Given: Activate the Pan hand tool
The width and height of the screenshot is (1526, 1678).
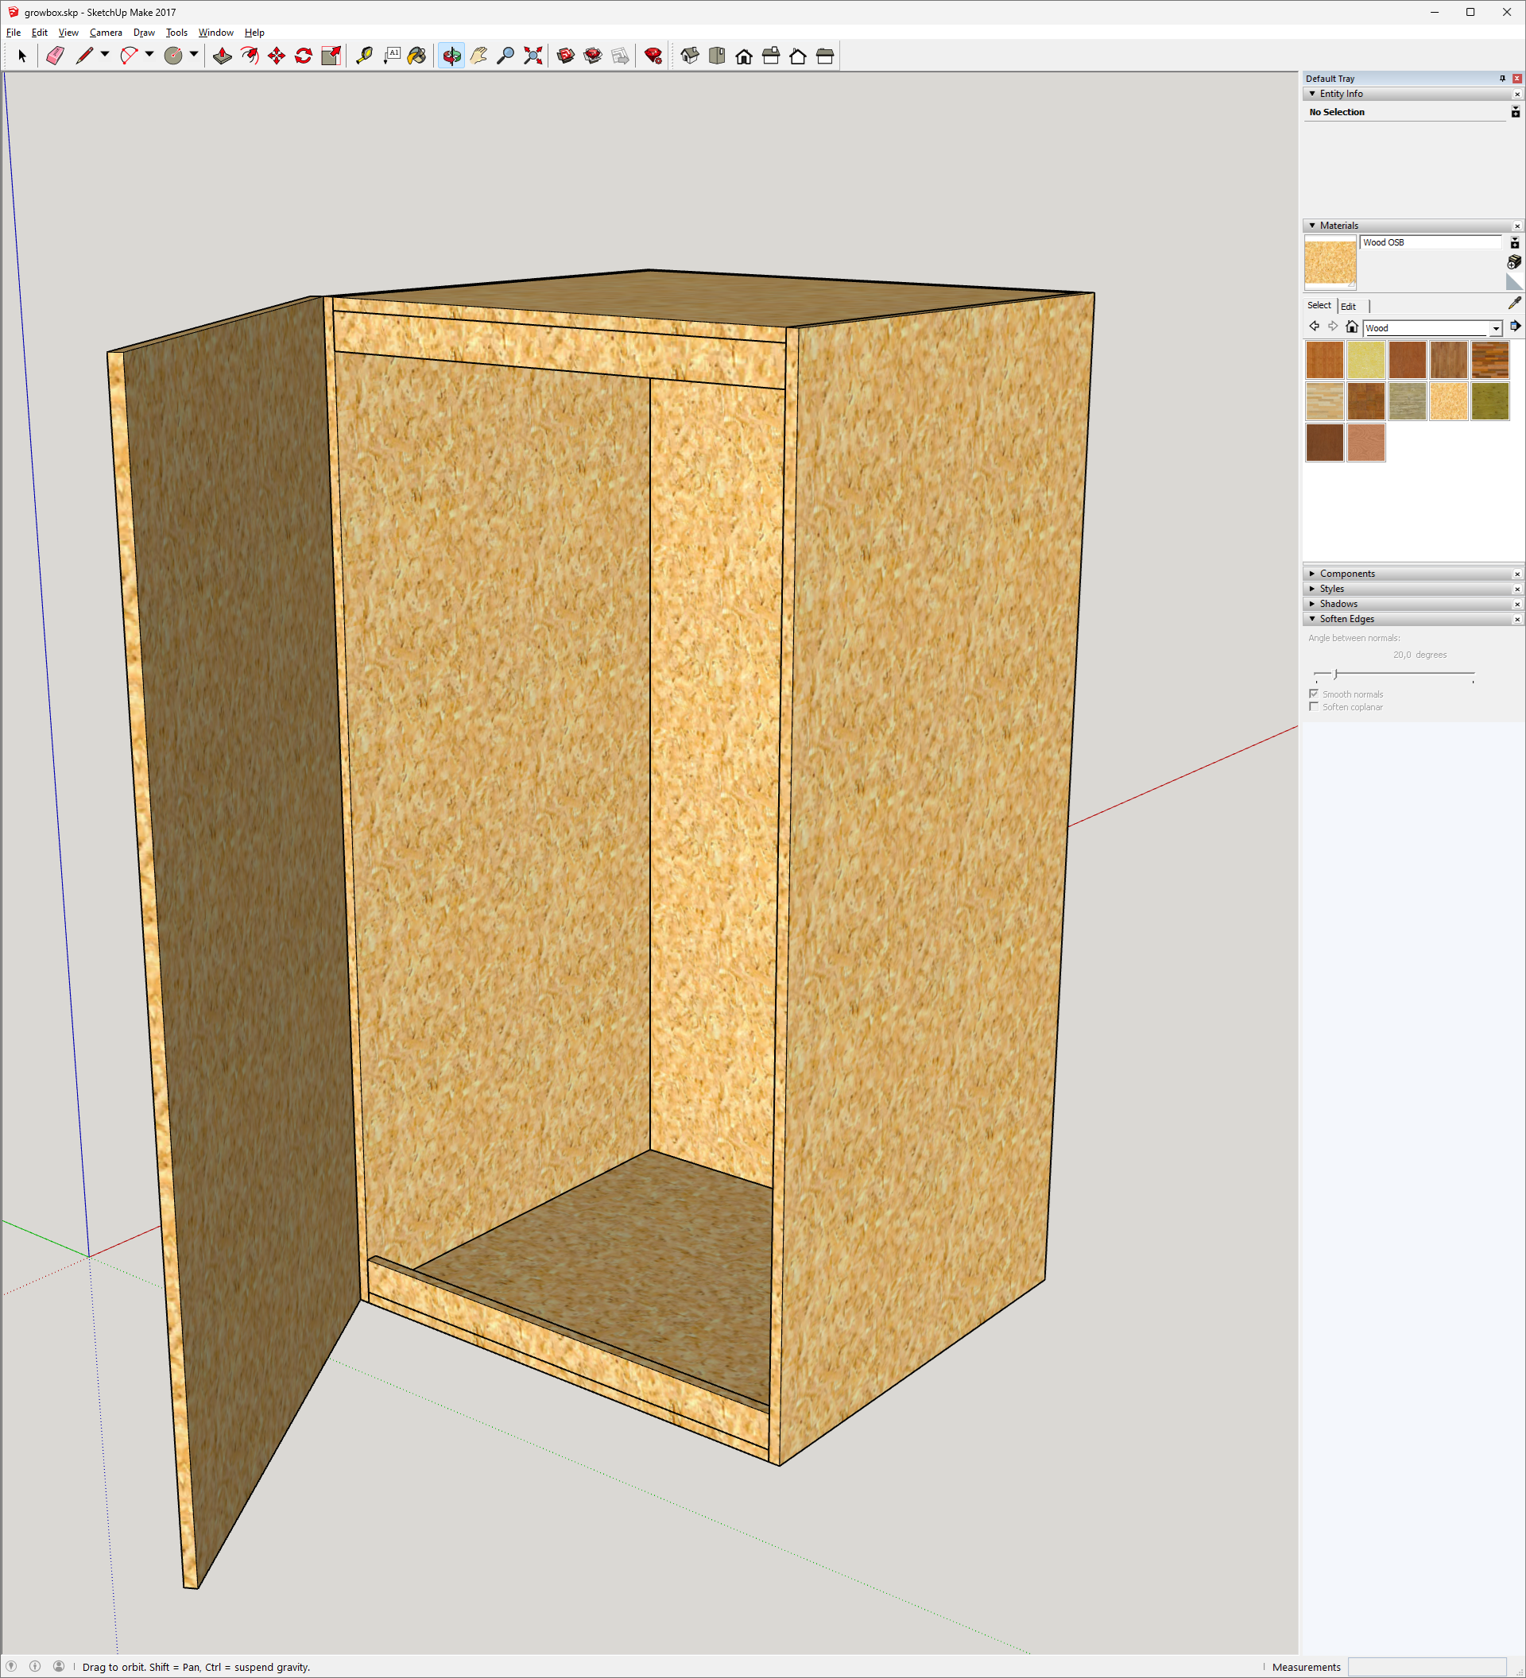Looking at the screenshot, I should pyautogui.click(x=478, y=56).
